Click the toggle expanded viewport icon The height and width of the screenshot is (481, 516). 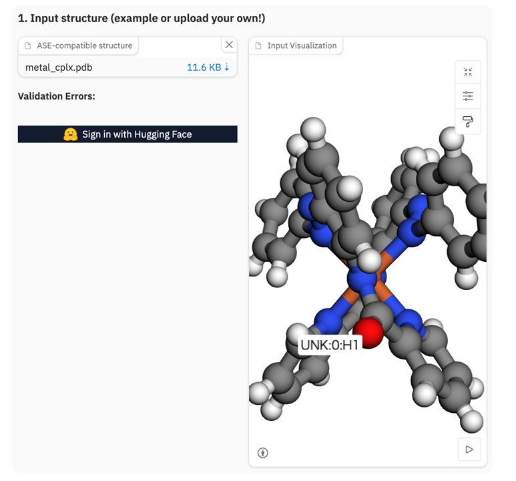467,72
